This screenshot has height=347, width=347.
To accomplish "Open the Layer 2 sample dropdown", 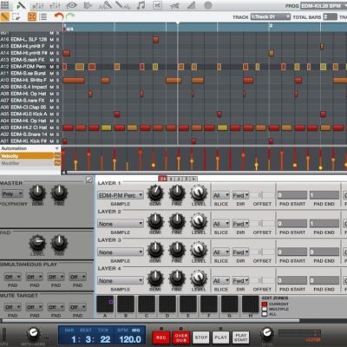I will click(x=121, y=224).
